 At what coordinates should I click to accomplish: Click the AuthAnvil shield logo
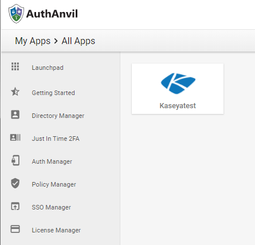coord(16,14)
